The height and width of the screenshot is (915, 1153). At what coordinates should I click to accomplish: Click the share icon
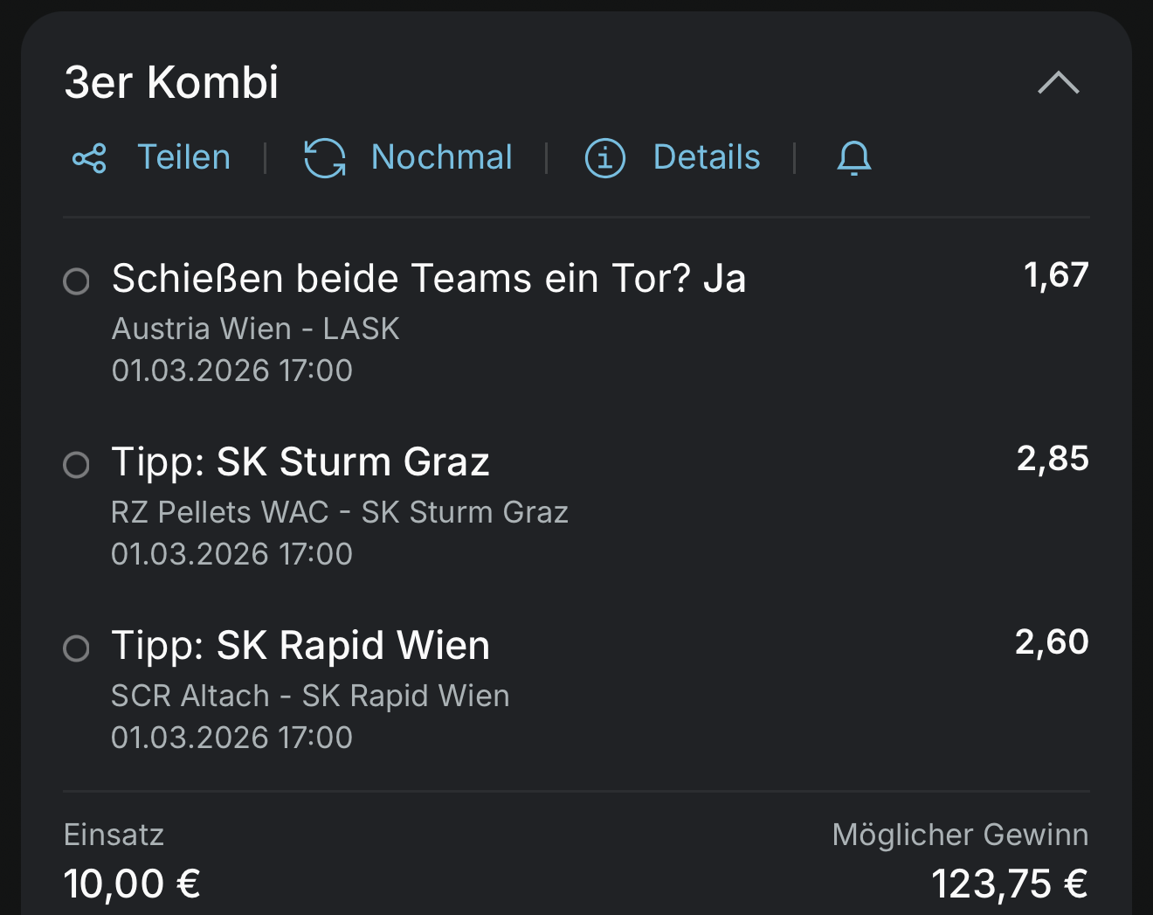(89, 159)
